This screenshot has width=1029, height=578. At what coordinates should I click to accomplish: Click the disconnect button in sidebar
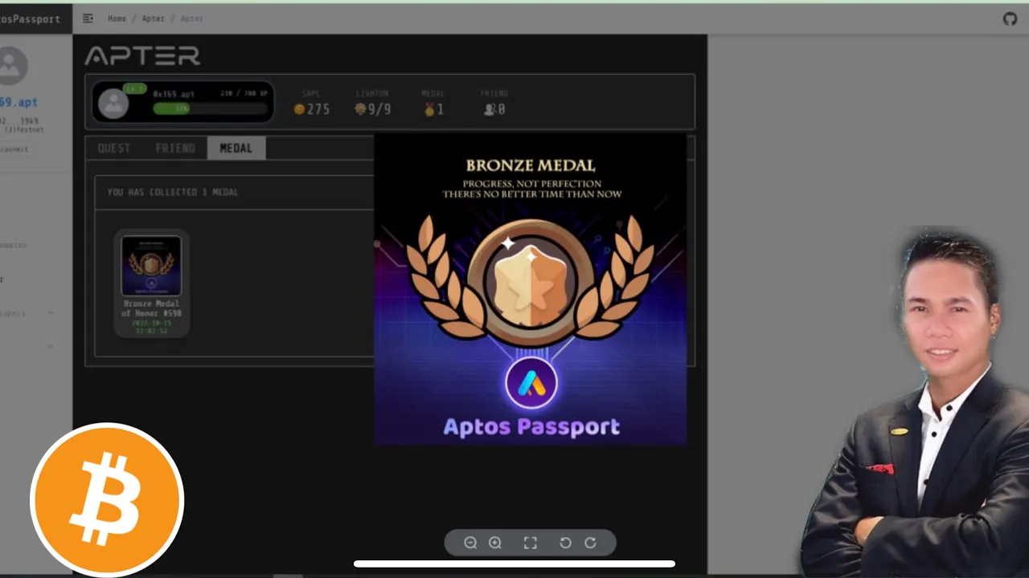point(14,149)
